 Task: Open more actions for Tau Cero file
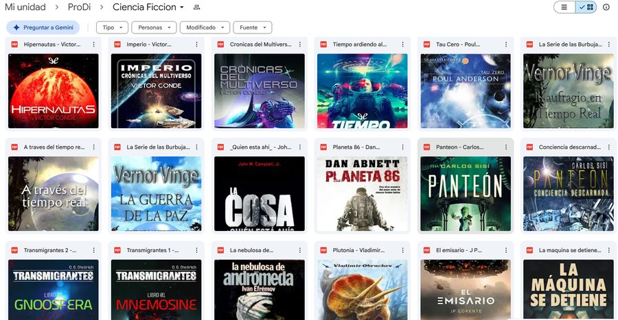click(x=506, y=45)
